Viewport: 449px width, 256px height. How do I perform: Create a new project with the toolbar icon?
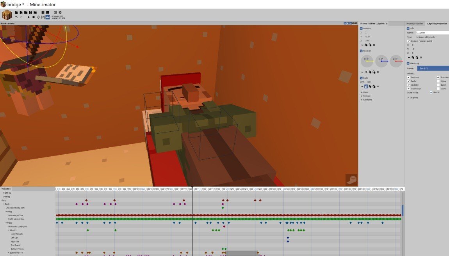click(16, 12)
